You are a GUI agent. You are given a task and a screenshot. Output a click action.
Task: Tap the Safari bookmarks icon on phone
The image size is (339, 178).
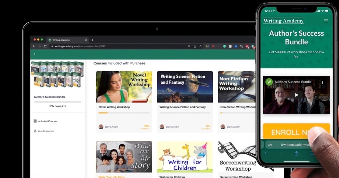click(312, 153)
